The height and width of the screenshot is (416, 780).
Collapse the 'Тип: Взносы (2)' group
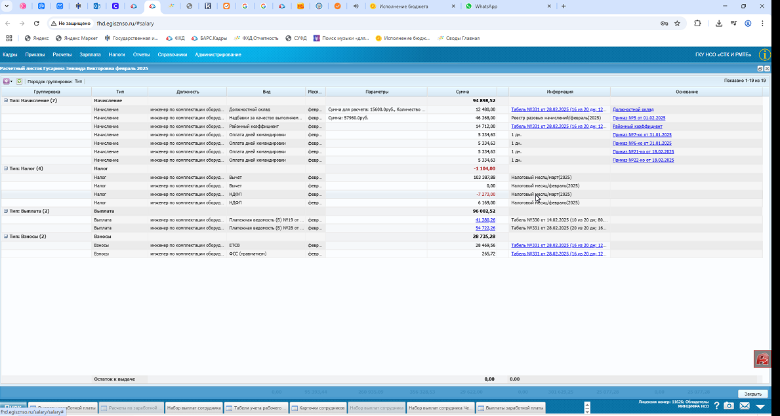pos(6,236)
